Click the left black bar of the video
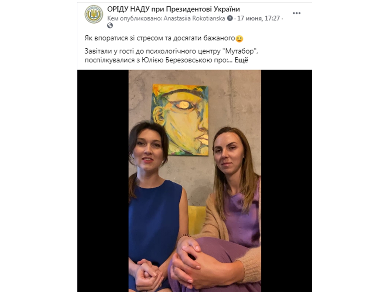The height and width of the screenshot is (292, 389). pyautogui.click(x=103, y=181)
